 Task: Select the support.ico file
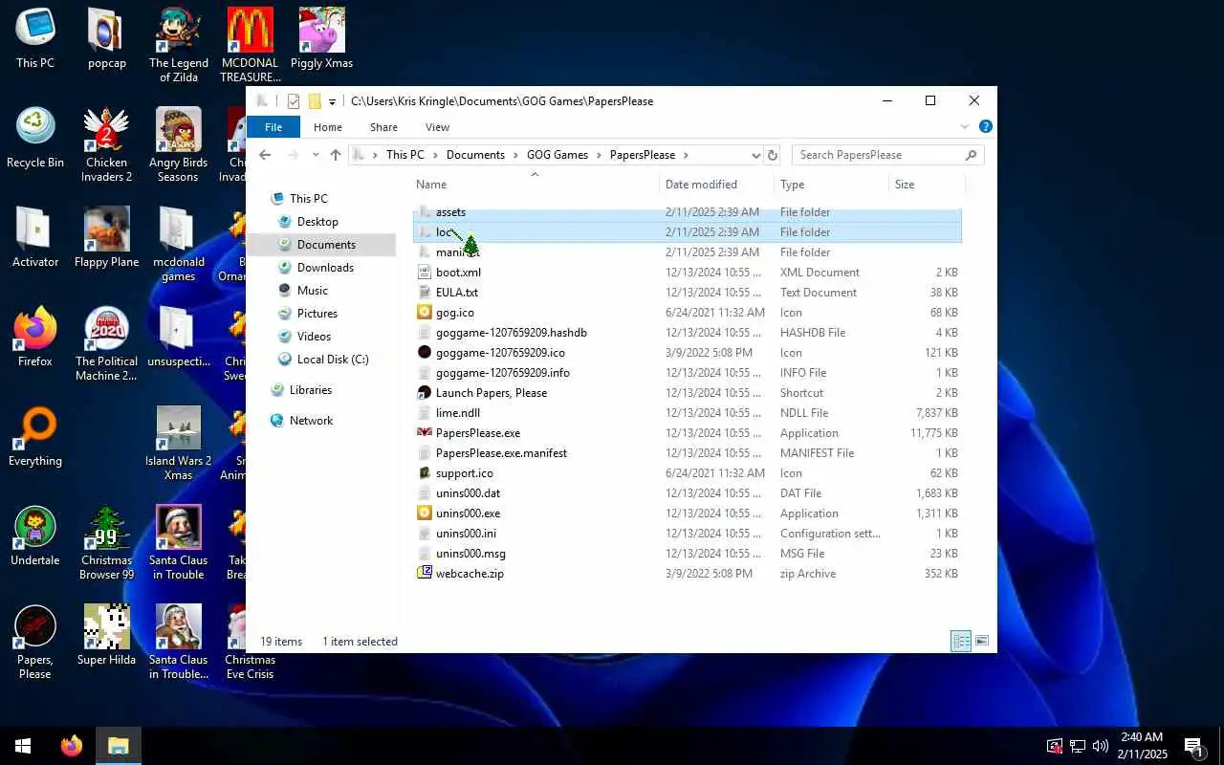[x=464, y=473]
